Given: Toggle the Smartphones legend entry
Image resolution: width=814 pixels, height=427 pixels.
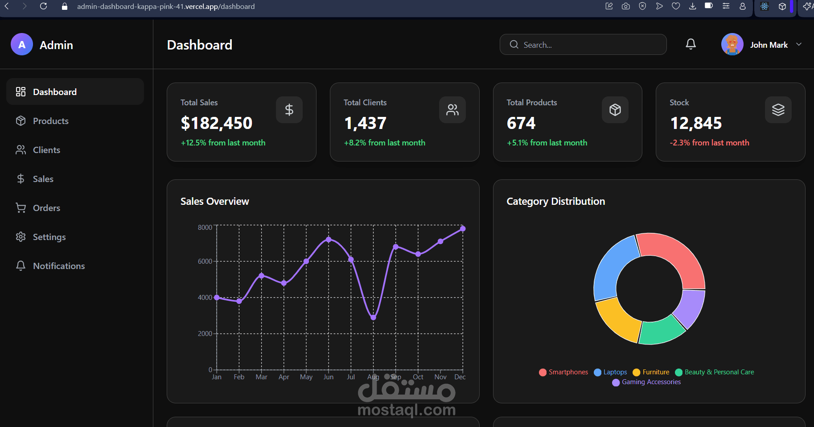Looking at the screenshot, I should [563, 372].
